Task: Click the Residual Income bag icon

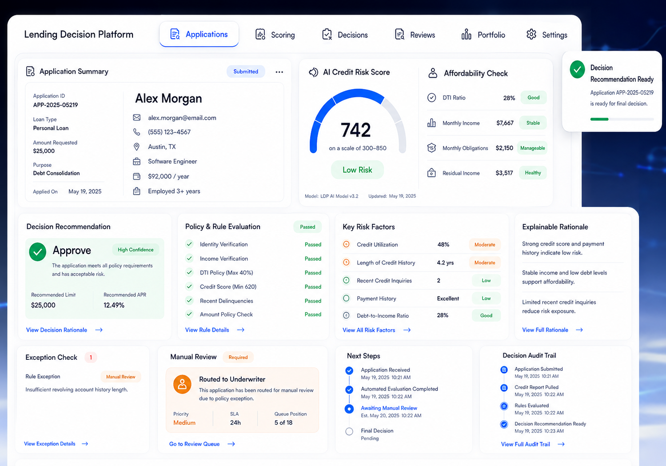Action: [x=431, y=173]
